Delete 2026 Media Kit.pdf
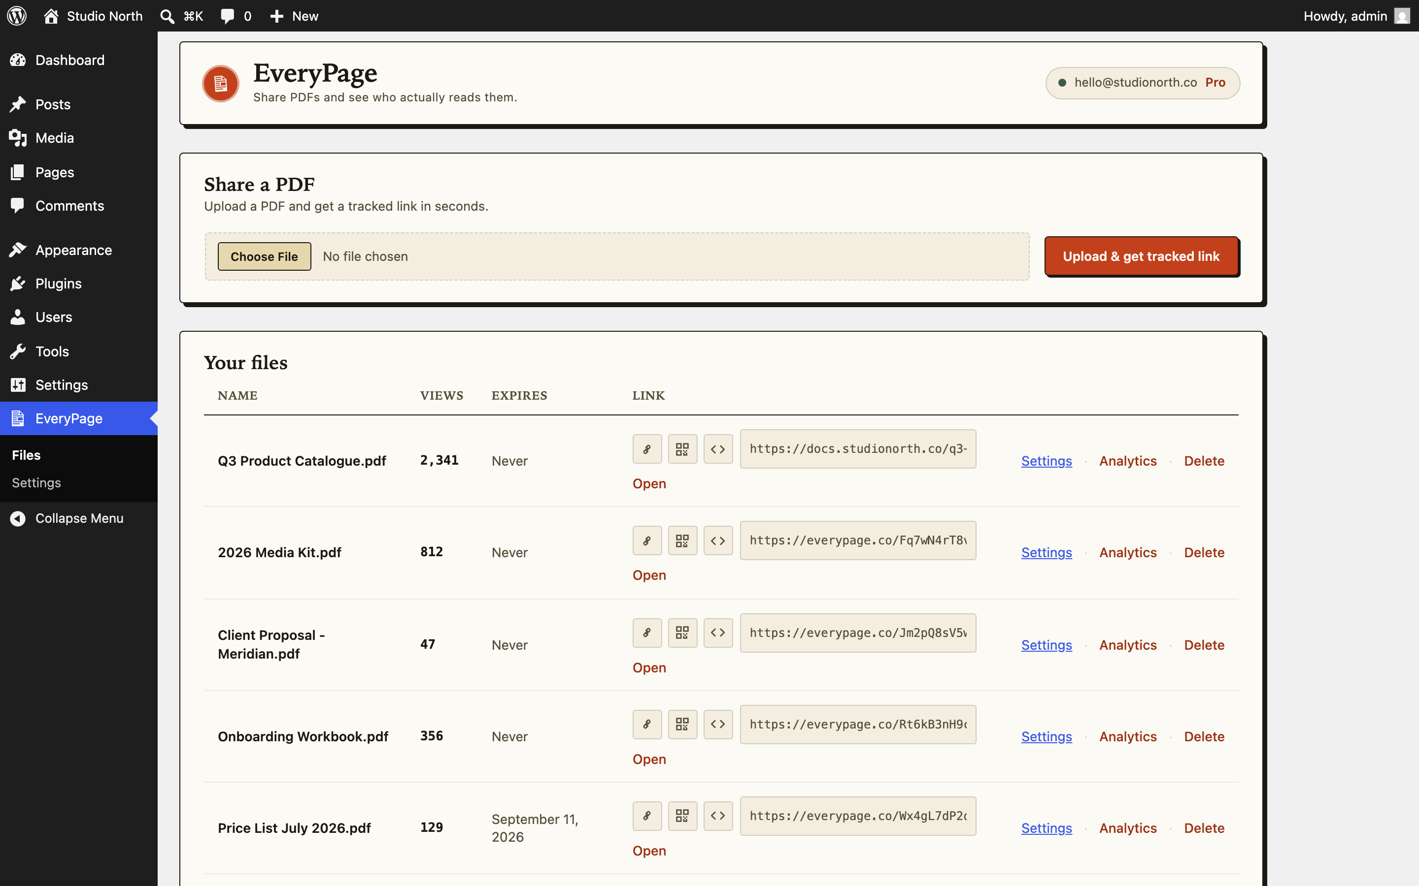This screenshot has width=1419, height=886. click(1204, 553)
